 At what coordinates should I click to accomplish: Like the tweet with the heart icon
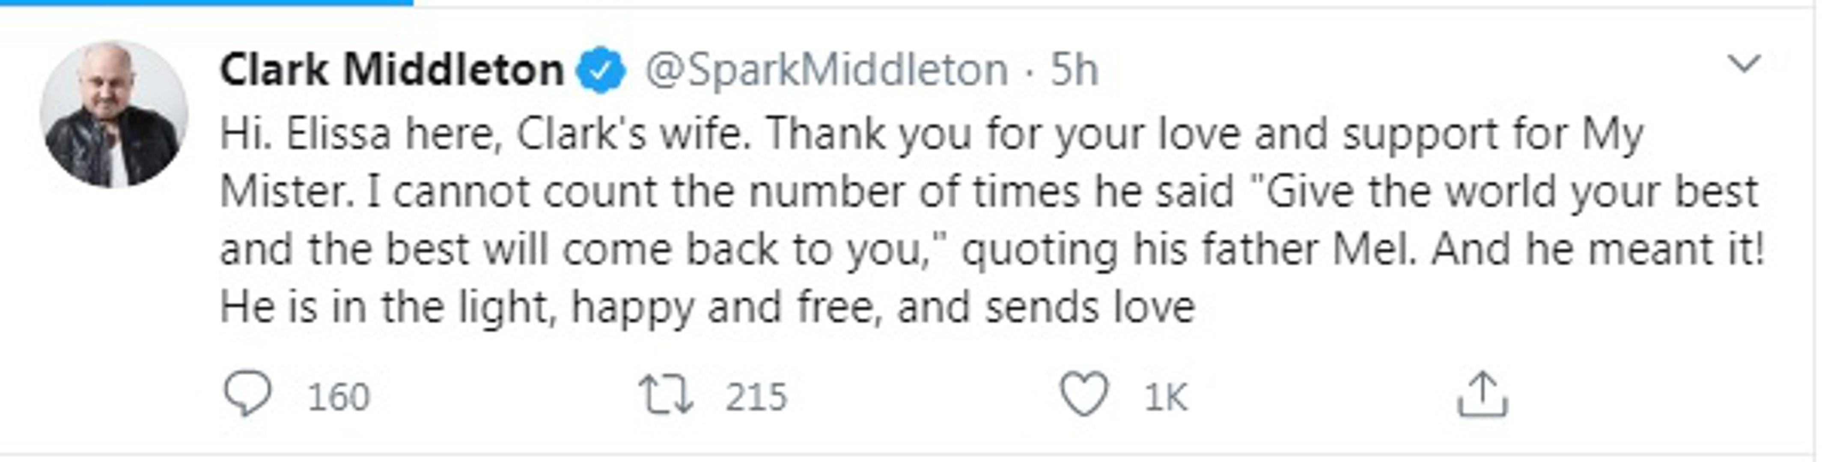coord(1084,394)
